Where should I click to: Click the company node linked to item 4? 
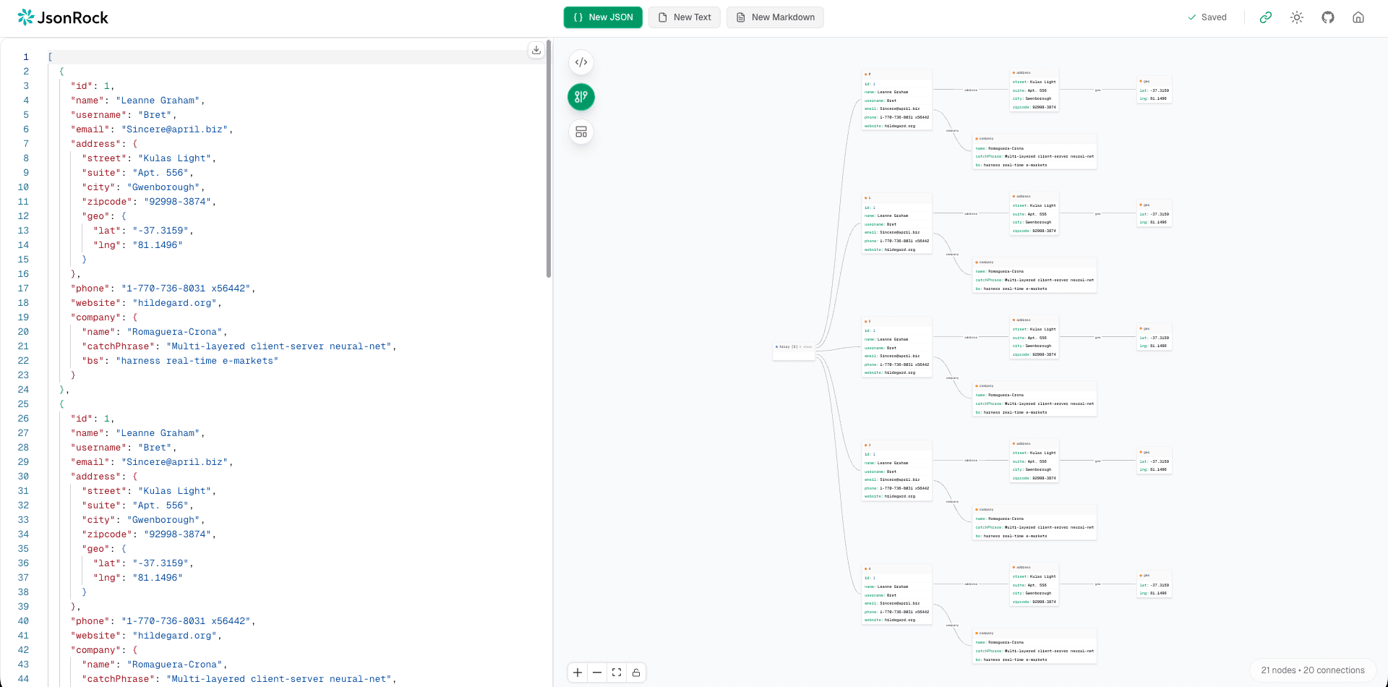click(x=1034, y=647)
